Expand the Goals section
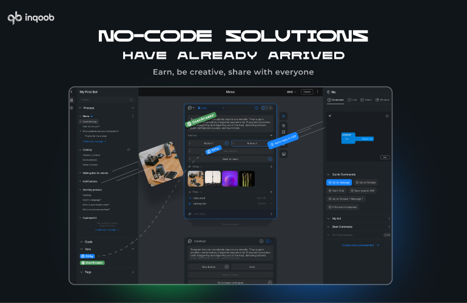The width and height of the screenshot is (467, 303). tap(81, 242)
